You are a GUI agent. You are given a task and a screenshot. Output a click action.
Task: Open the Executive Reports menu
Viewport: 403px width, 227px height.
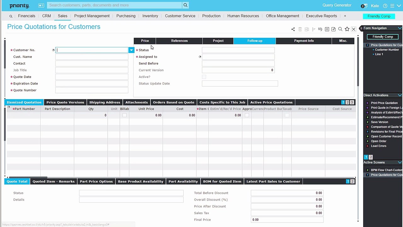click(x=321, y=16)
